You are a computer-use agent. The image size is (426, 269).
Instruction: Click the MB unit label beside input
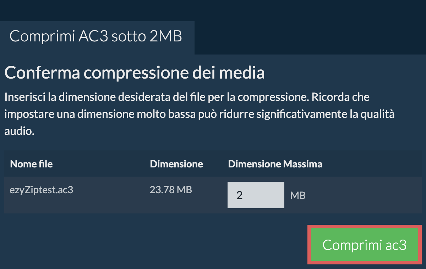click(298, 195)
